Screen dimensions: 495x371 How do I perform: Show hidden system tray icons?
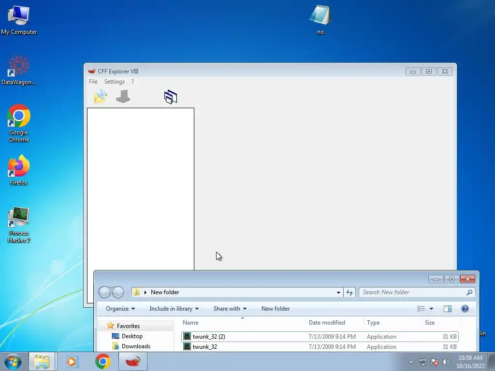(411, 362)
